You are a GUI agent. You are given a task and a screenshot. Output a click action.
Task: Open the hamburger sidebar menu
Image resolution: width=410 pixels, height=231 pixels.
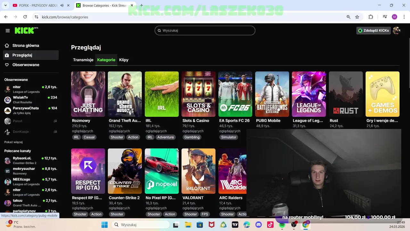click(x=8, y=30)
